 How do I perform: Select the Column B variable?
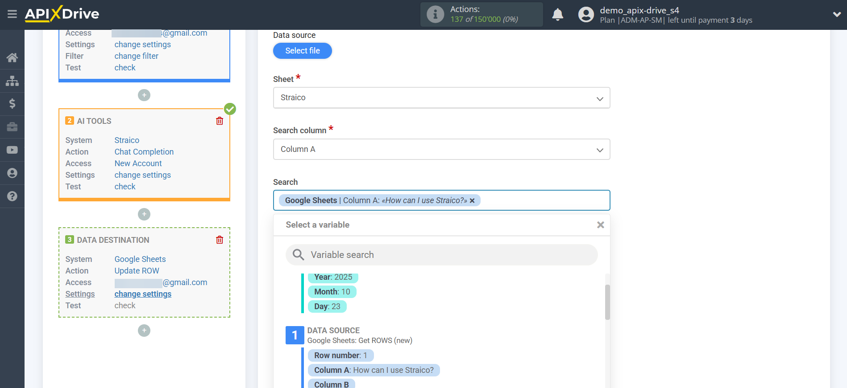(331, 384)
